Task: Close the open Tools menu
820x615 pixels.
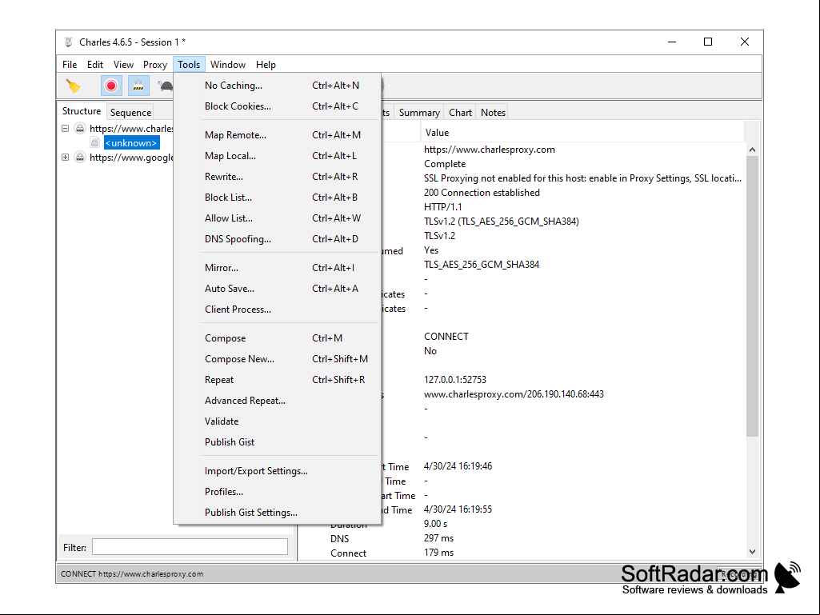Action: tap(189, 64)
